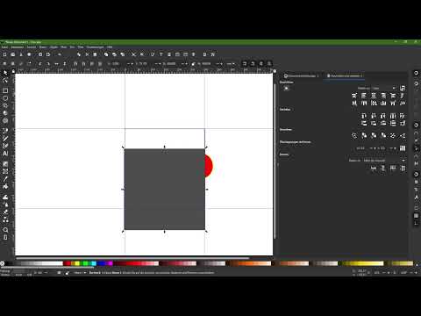Toggle second snap bar option icon
The height and width of the screenshot is (316, 421).
(x=416, y=83)
